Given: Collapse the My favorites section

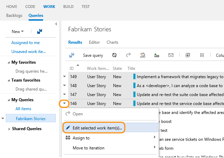Looking at the screenshot, I should [x=9, y=62].
